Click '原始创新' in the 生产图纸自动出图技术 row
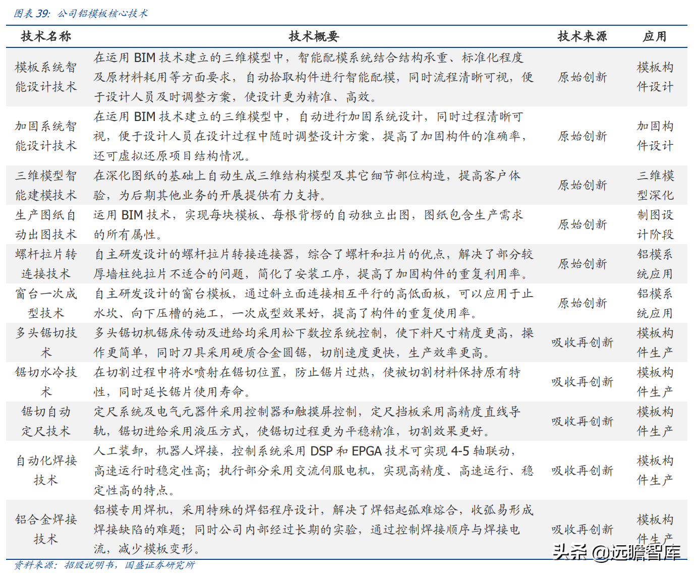Image resolution: width=696 pixels, height=577 pixels. pos(582,224)
